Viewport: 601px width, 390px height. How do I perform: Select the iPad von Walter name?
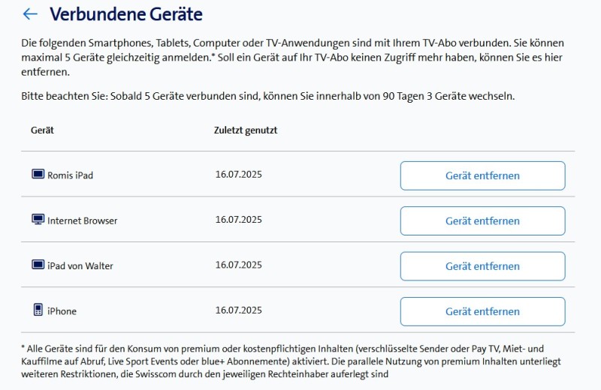pos(80,266)
